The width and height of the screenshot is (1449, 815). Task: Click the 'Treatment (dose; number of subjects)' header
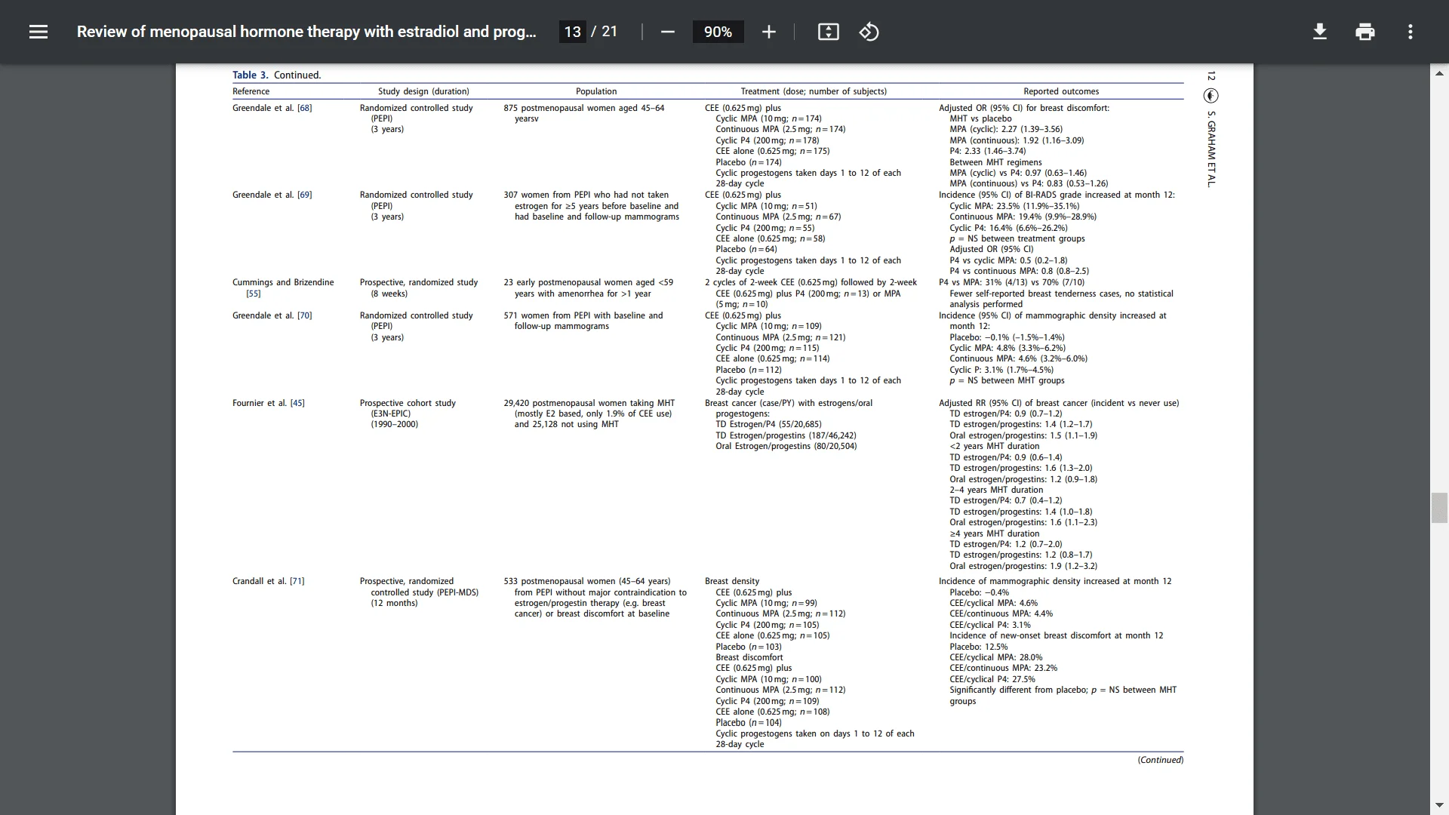(814, 91)
